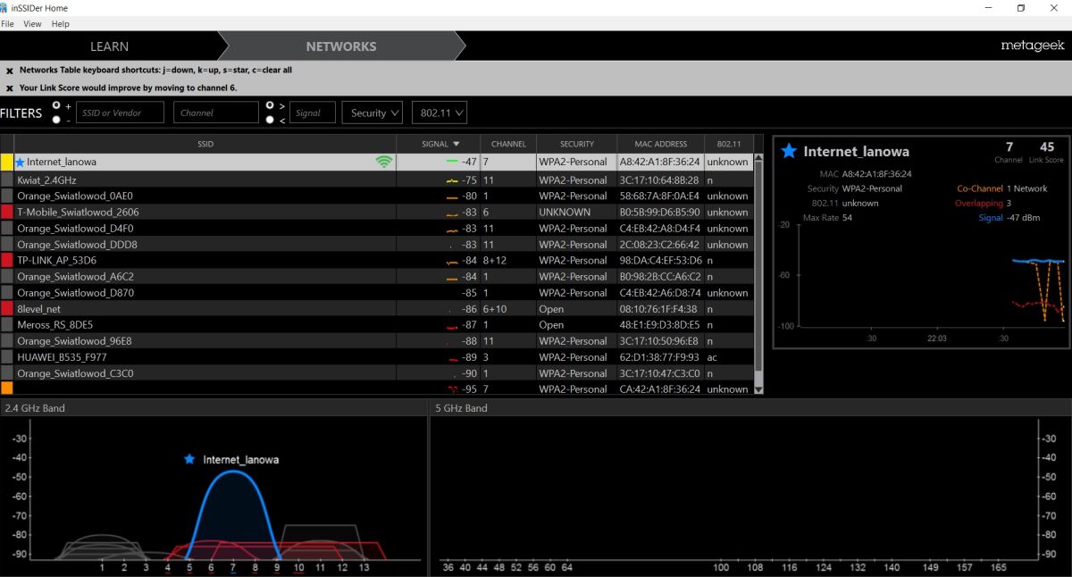
Task: Click the MAC ADDRESS column header
Action: pos(660,144)
